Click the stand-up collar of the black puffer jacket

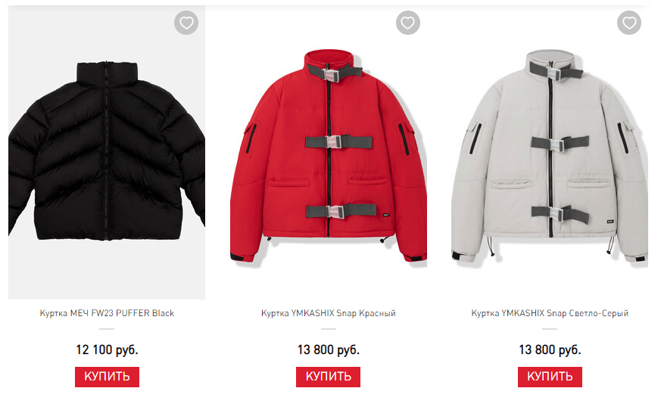point(107,73)
